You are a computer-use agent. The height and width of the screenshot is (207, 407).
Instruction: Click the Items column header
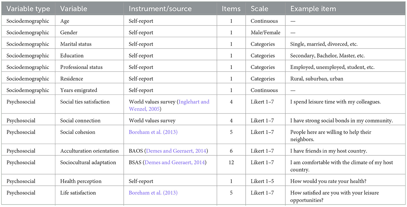pyautogui.click(x=231, y=9)
